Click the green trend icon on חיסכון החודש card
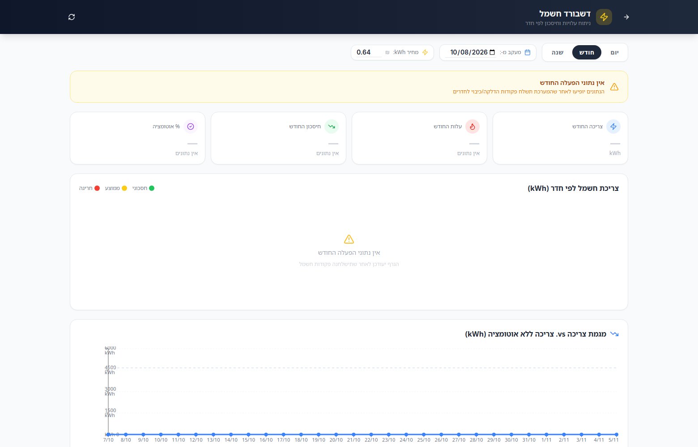Screen dimensions: 698x447 coord(332,127)
